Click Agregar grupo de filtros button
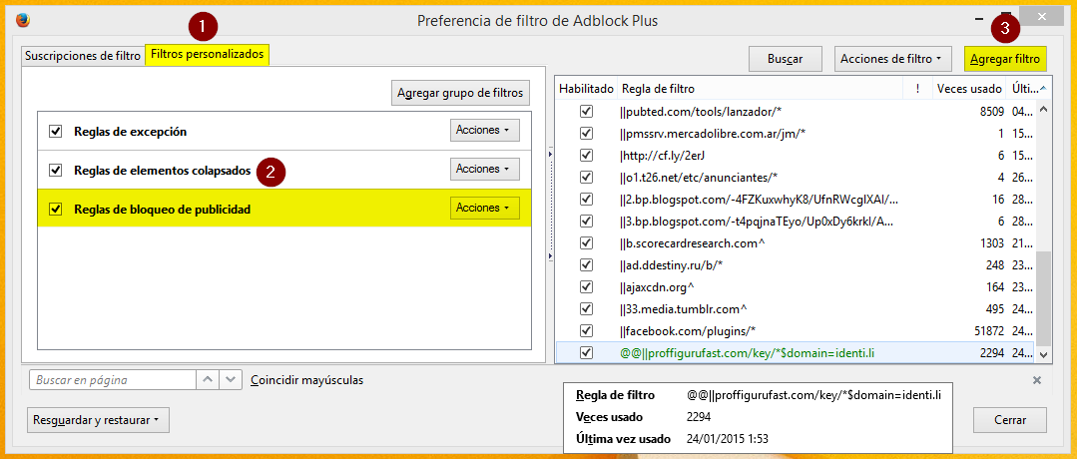Viewport: 1077px width, 459px height. pos(461,93)
